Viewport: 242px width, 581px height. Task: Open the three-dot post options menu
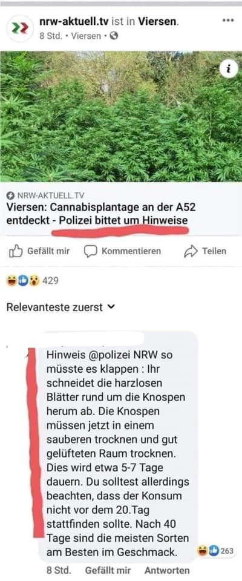click(x=228, y=21)
